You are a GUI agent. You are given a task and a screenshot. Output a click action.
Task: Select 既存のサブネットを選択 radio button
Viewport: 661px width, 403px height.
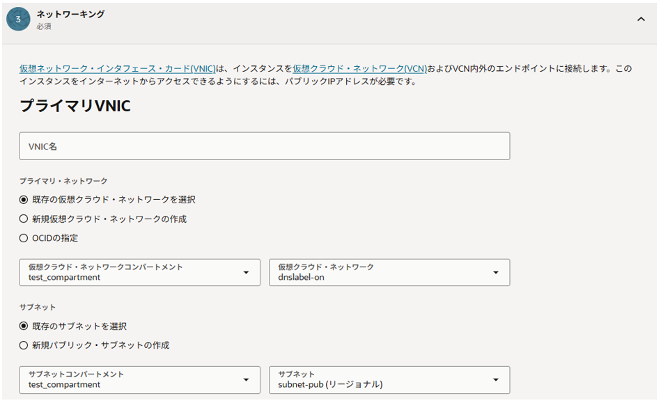(x=24, y=326)
